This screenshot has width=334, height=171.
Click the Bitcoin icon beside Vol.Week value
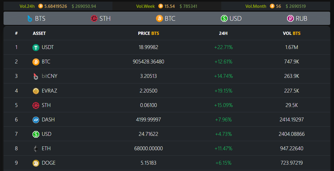(161, 6)
